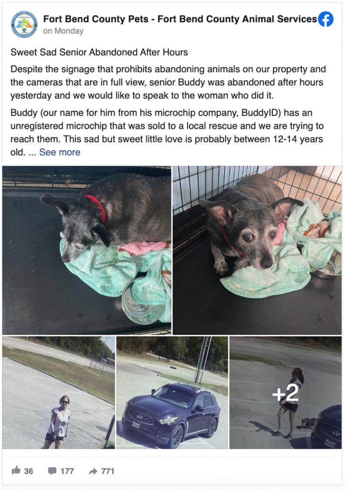The width and height of the screenshot is (348, 489).
Task: Click the Facebook logo icon
Action: click(x=326, y=19)
